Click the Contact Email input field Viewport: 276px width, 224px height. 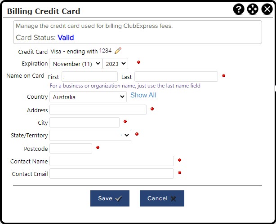(111, 173)
